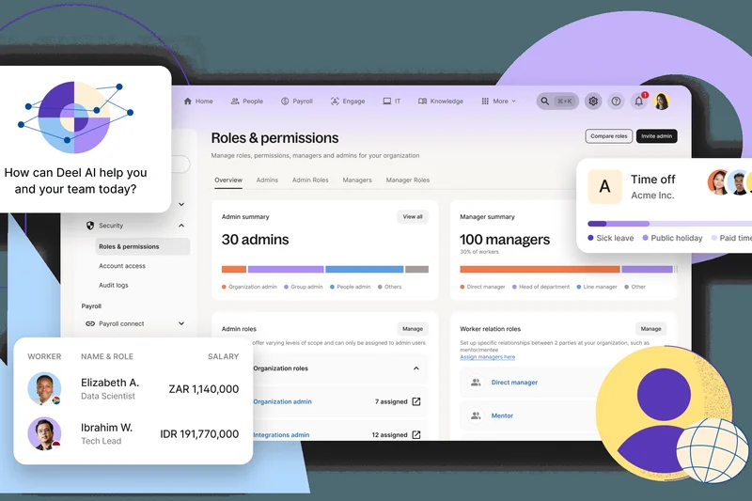Click the Compare roles button
752x501 pixels.
click(x=608, y=136)
